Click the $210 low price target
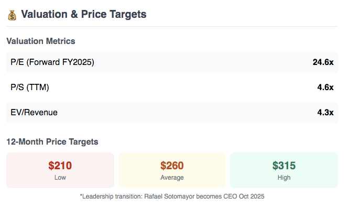The height and width of the screenshot is (208, 350). pyautogui.click(x=60, y=166)
